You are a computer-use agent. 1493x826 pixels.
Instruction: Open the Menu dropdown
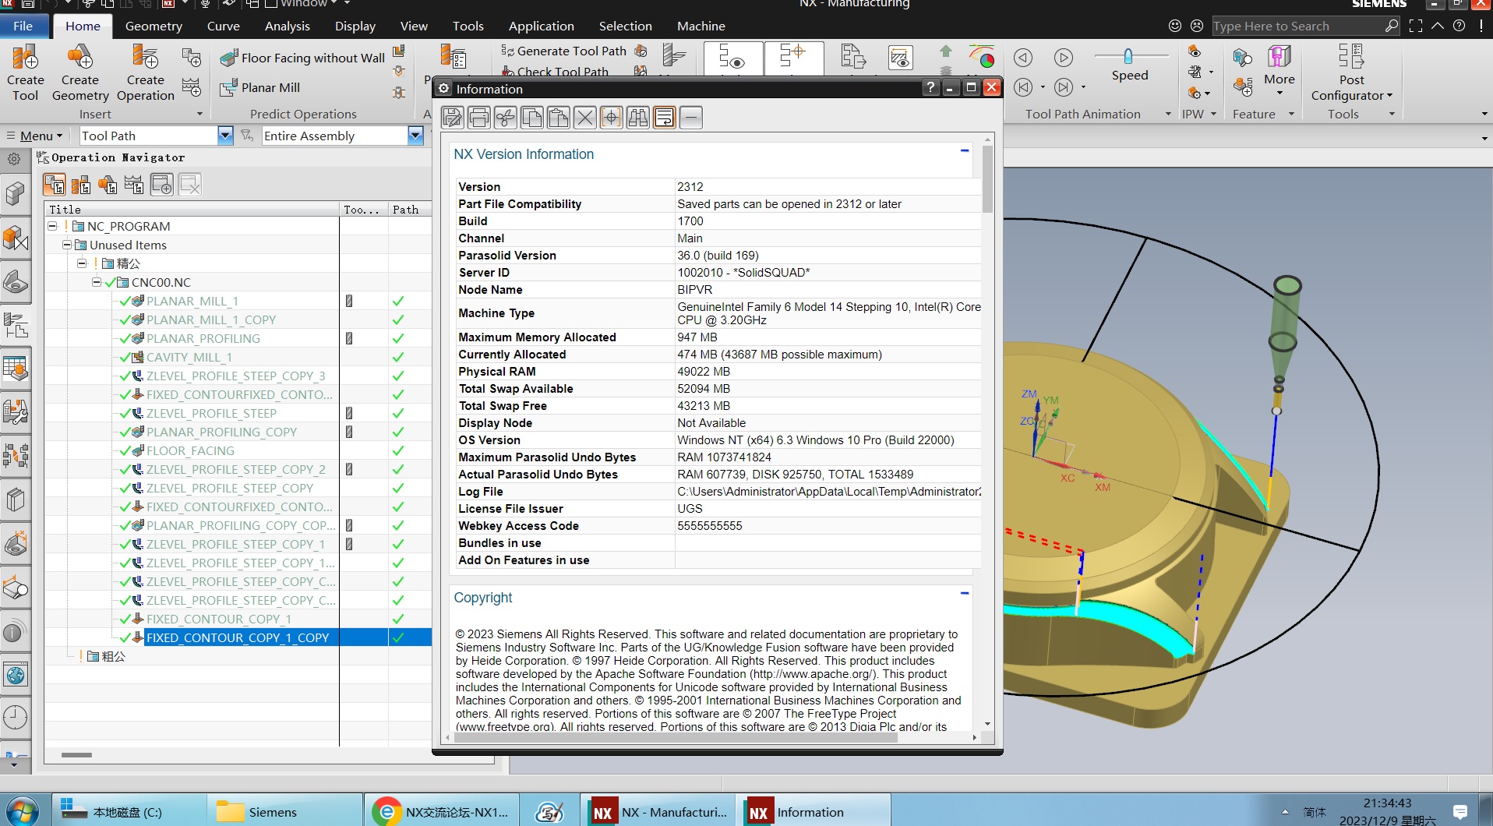35,136
